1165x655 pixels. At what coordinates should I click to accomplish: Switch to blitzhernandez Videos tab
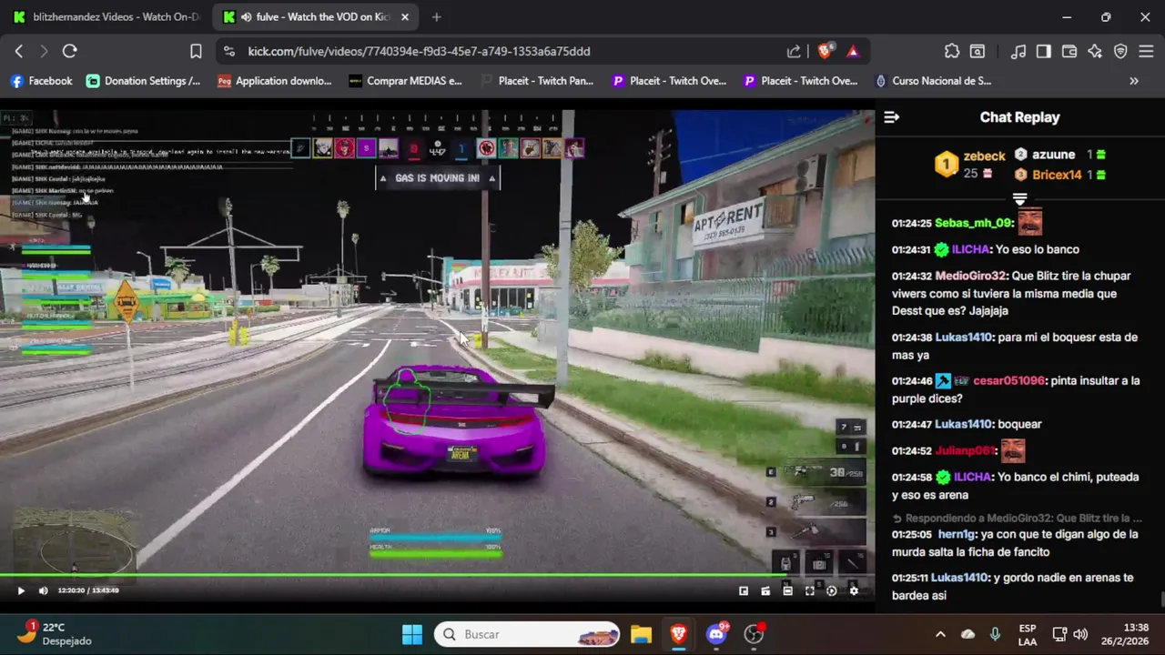pyautogui.click(x=106, y=16)
